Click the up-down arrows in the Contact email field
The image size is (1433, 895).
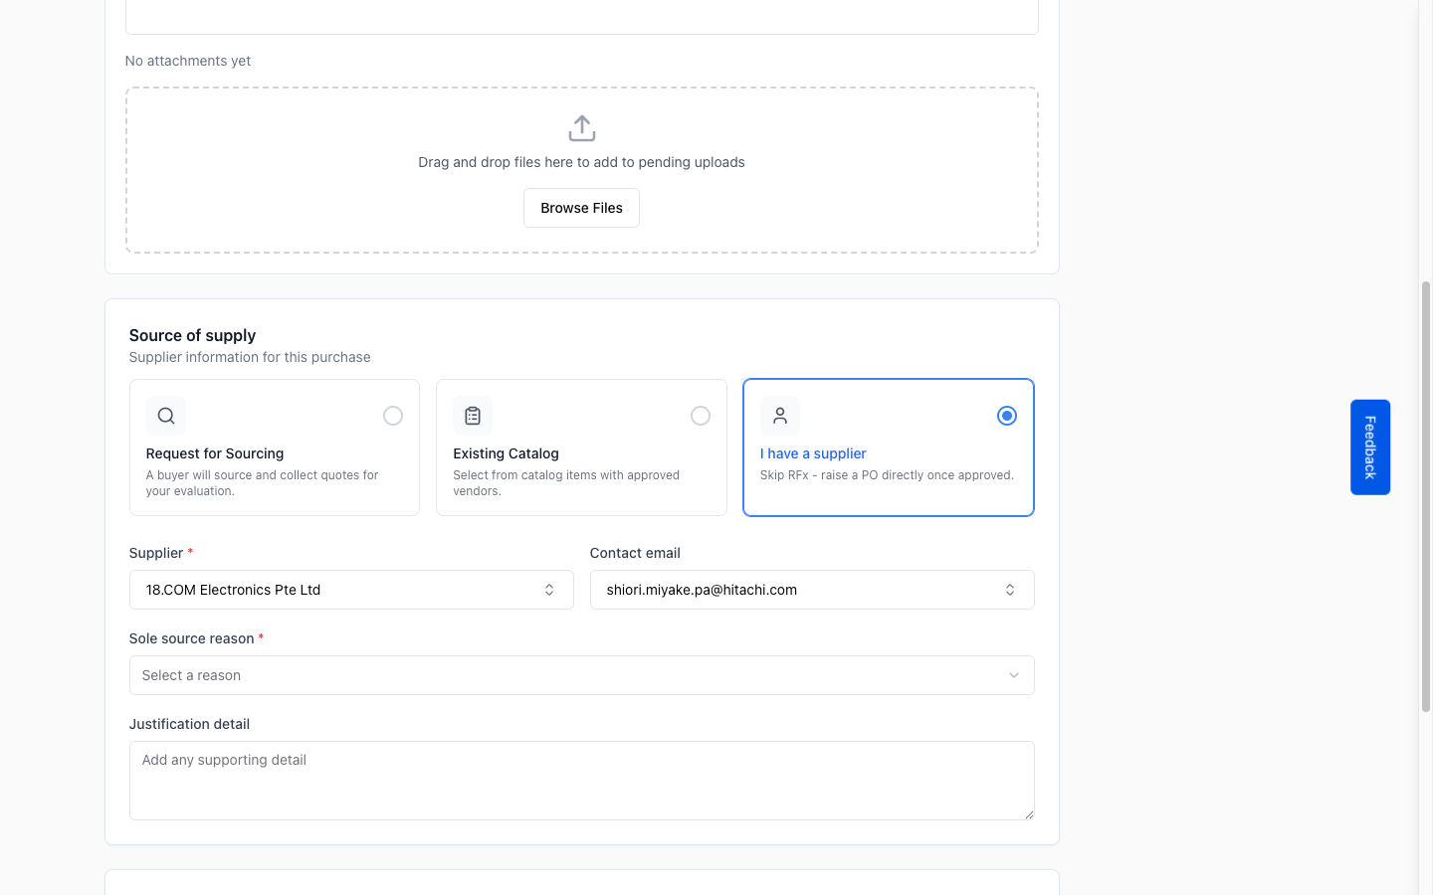1010,590
